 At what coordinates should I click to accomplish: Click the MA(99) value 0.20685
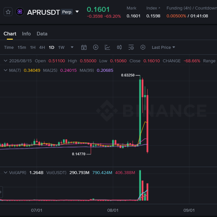click(105, 70)
